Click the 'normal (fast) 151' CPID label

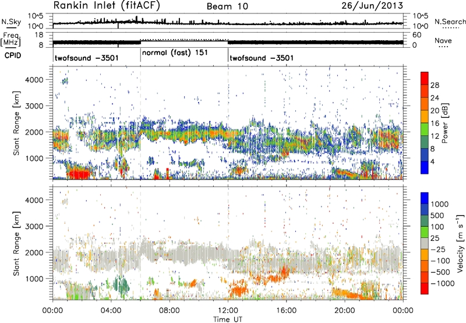175,52
